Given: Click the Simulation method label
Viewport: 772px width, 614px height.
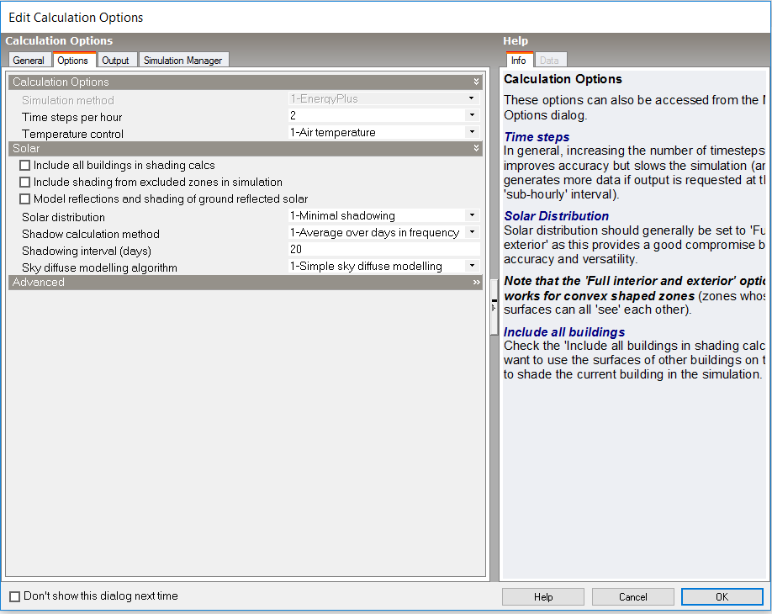Looking at the screenshot, I should point(68,100).
